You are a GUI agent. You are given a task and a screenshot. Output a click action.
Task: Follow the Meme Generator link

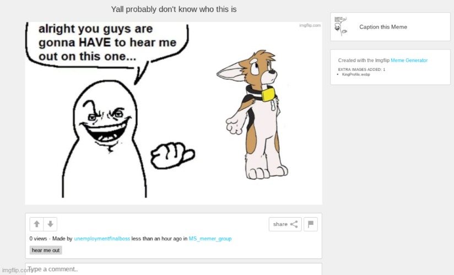409,61
